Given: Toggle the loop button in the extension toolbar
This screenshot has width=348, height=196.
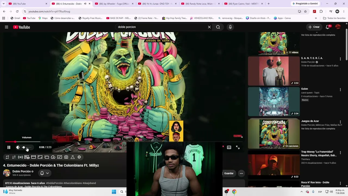Looking at the screenshot, I should 7,157.
